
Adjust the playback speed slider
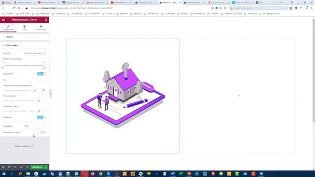click(x=17, y=90)
